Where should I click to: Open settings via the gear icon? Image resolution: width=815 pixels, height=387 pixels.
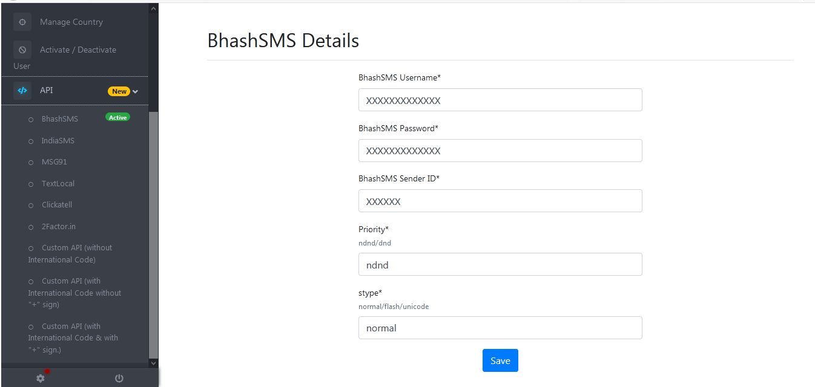click(x=41, y=379)
